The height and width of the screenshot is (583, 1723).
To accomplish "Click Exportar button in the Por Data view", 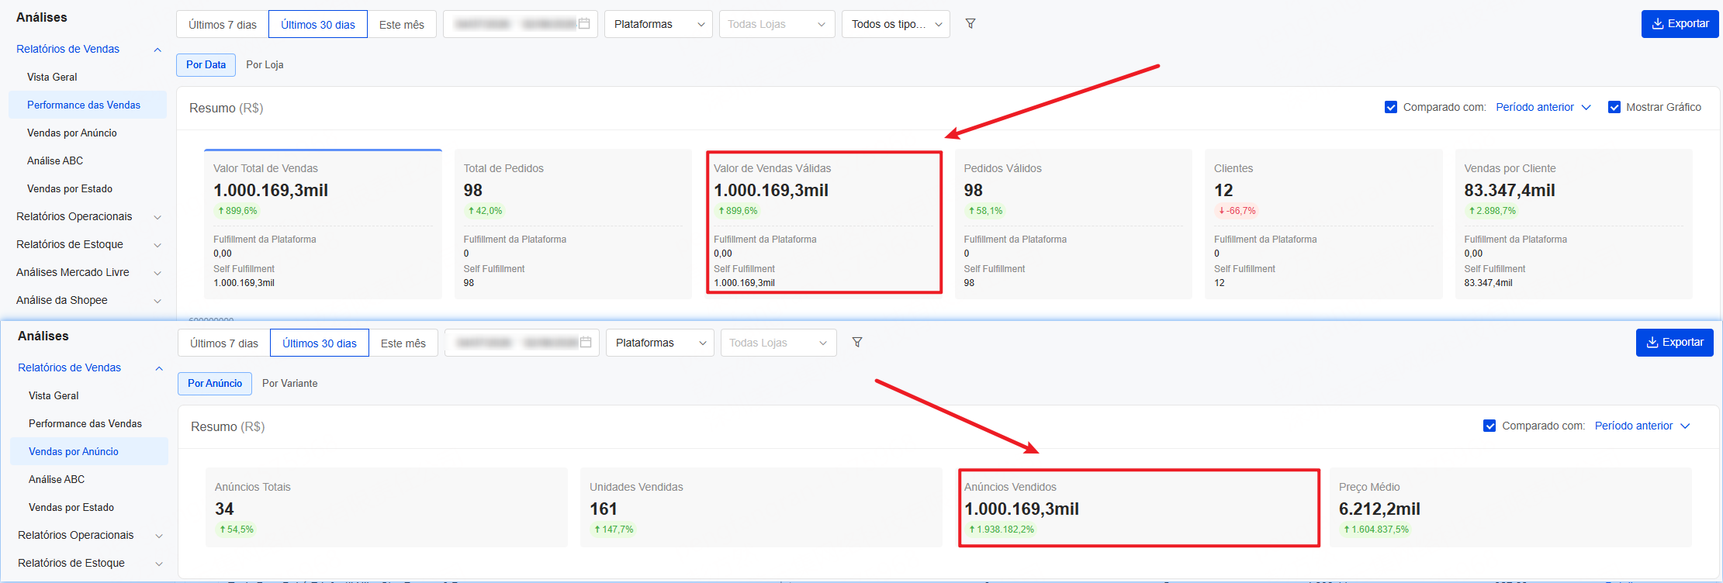I will tap(1680, 24).
